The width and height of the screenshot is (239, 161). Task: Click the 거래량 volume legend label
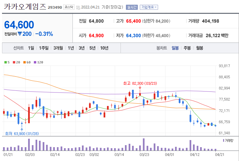coord(229,140)
